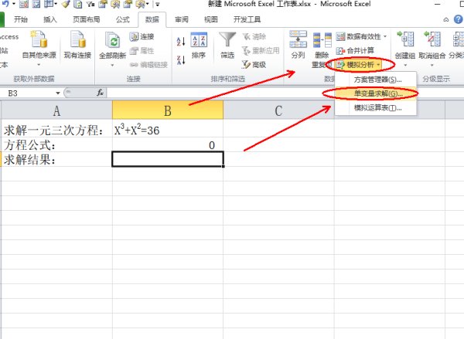Toggle the Filter (筛选) funnel

point(227,46)
